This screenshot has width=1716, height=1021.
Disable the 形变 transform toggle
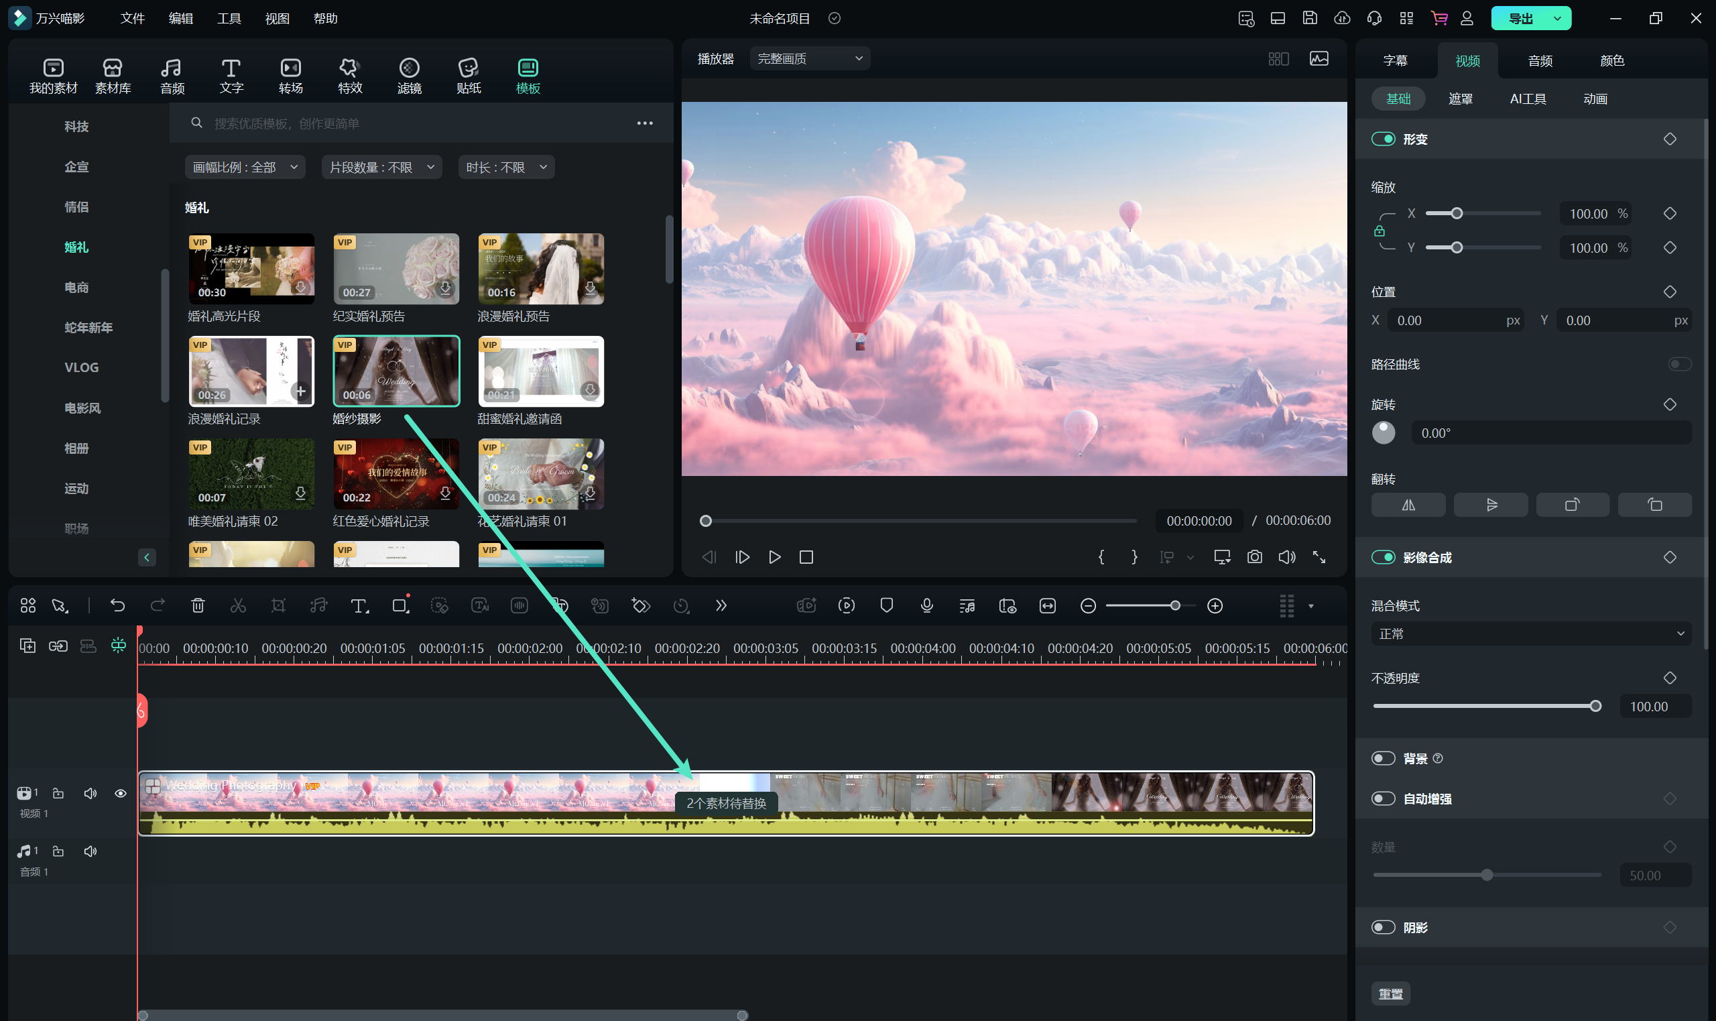click(x=1383, y=139)
